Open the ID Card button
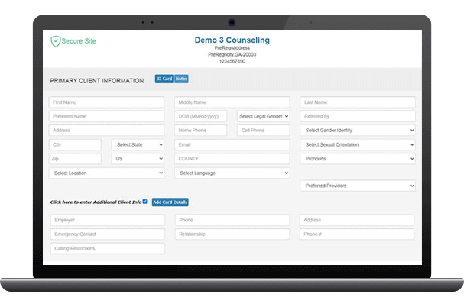Viewport: 464px width, 307px height. click(164, 79)
